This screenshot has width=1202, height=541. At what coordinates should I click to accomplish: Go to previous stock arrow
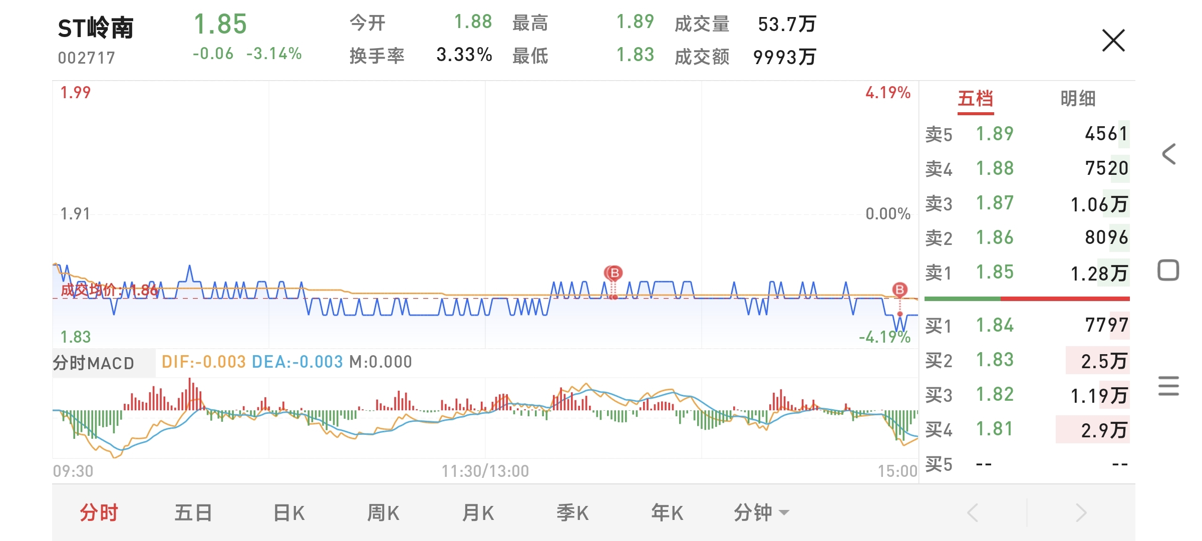point(973,513)
